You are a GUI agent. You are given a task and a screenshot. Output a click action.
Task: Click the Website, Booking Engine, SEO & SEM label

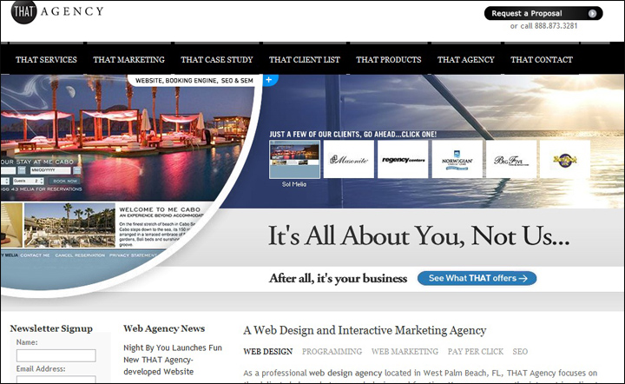click(194, 81)
